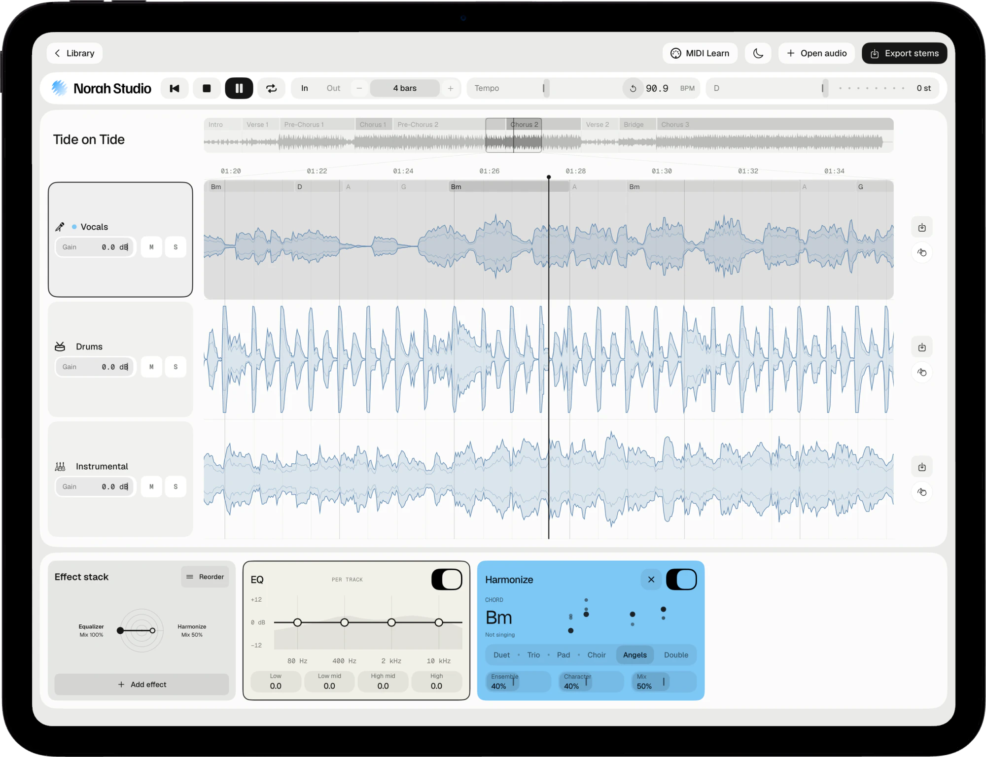The width and height of the screenshot is (986, 757).
Task: Click the EQ Low mid 400 Hz band handle
Action: click(345, 622)
